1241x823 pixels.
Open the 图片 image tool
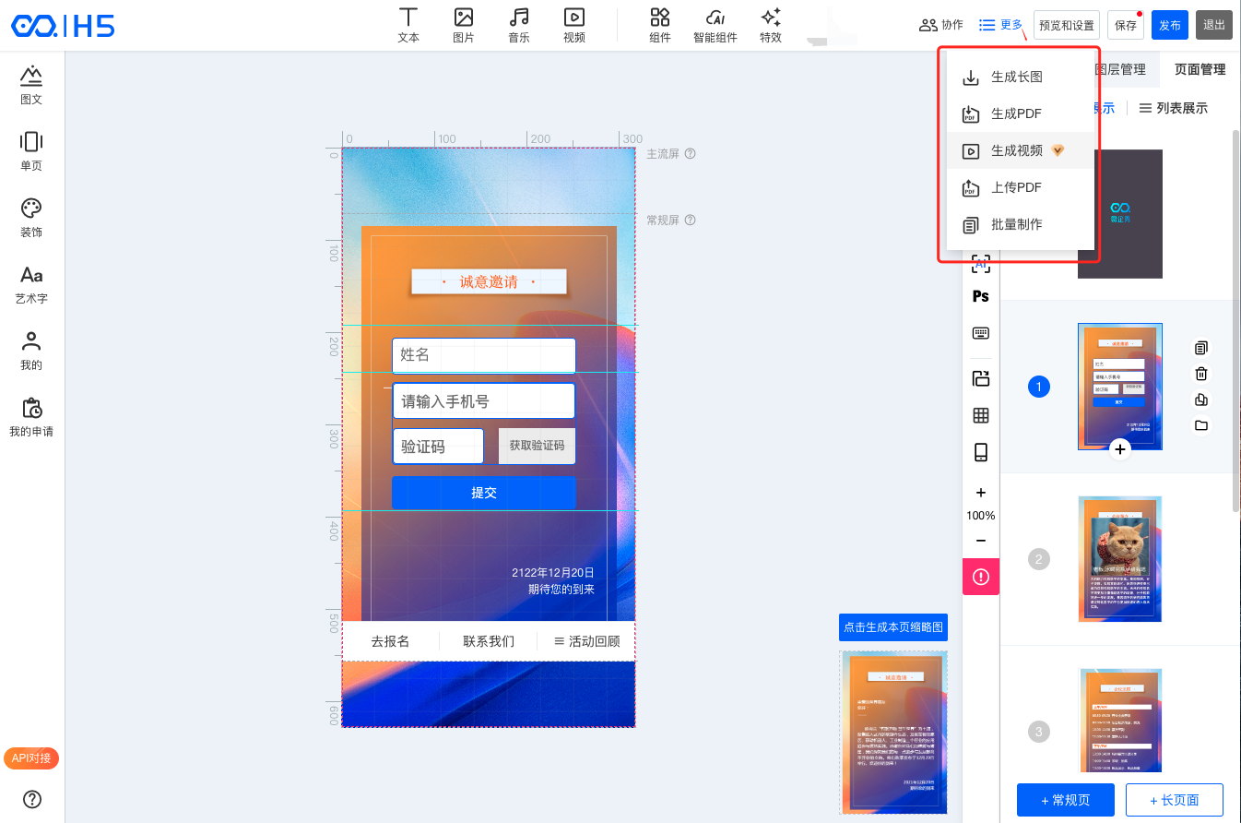point(464,25)
